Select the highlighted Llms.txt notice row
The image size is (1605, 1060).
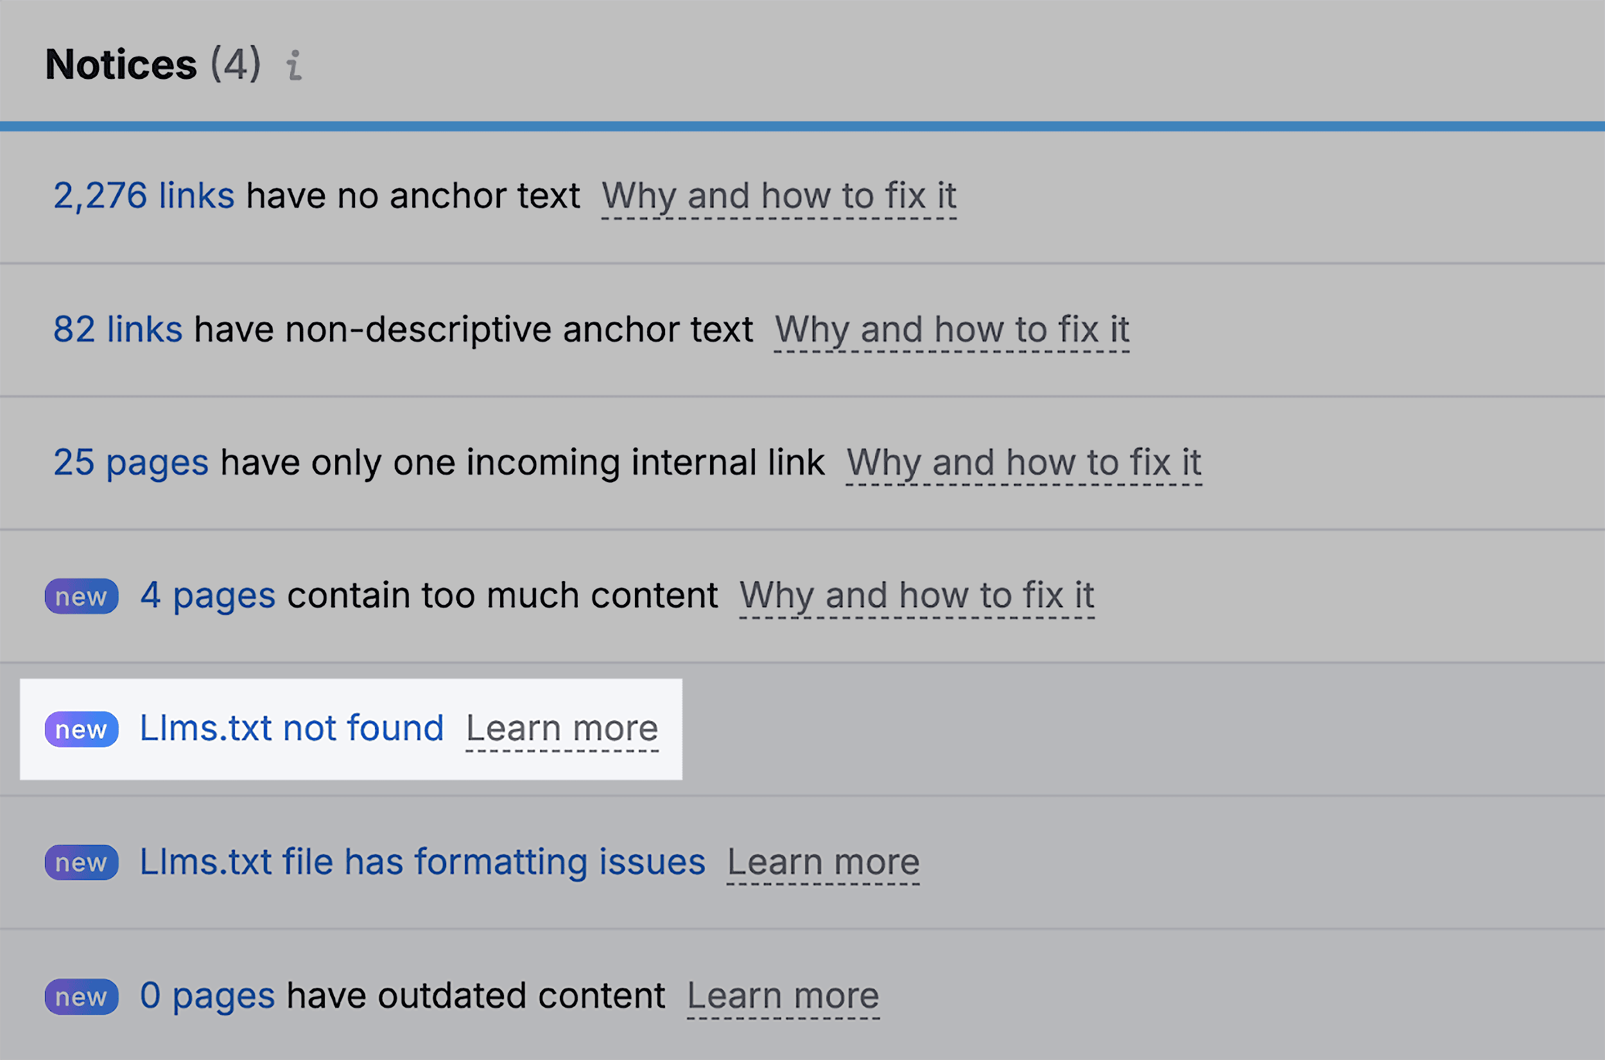point(351,729)
